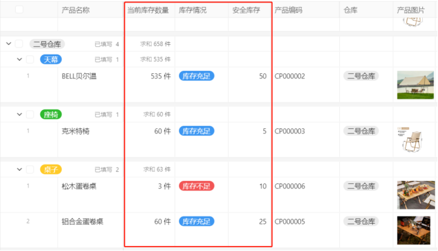Click the 二号仓库 tag in CP000002 row

[x=361, y=76]
